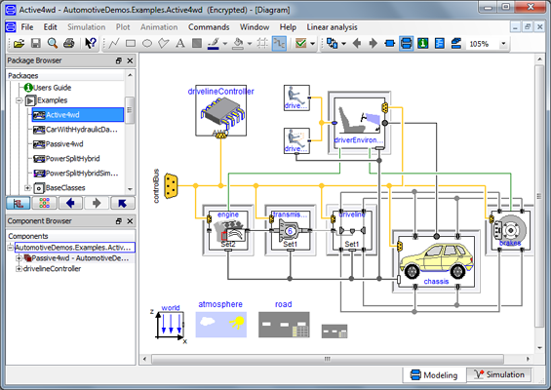Collapse the Examples package tree node
Viewport: 551px width, 390px height.
point(19,100)
